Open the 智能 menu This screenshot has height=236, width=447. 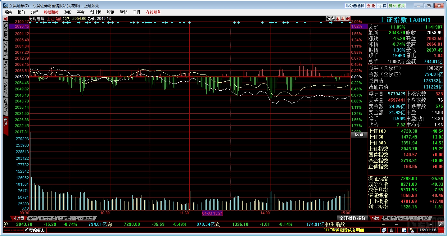tap(124, 12)
